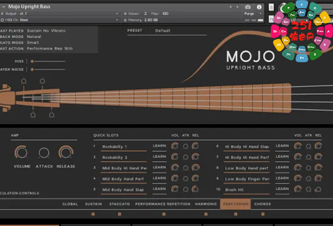The height and width of the screenshot is (226, 333).
Task: Switch to the Sustain tab
Action: click(x=93, y=204)
